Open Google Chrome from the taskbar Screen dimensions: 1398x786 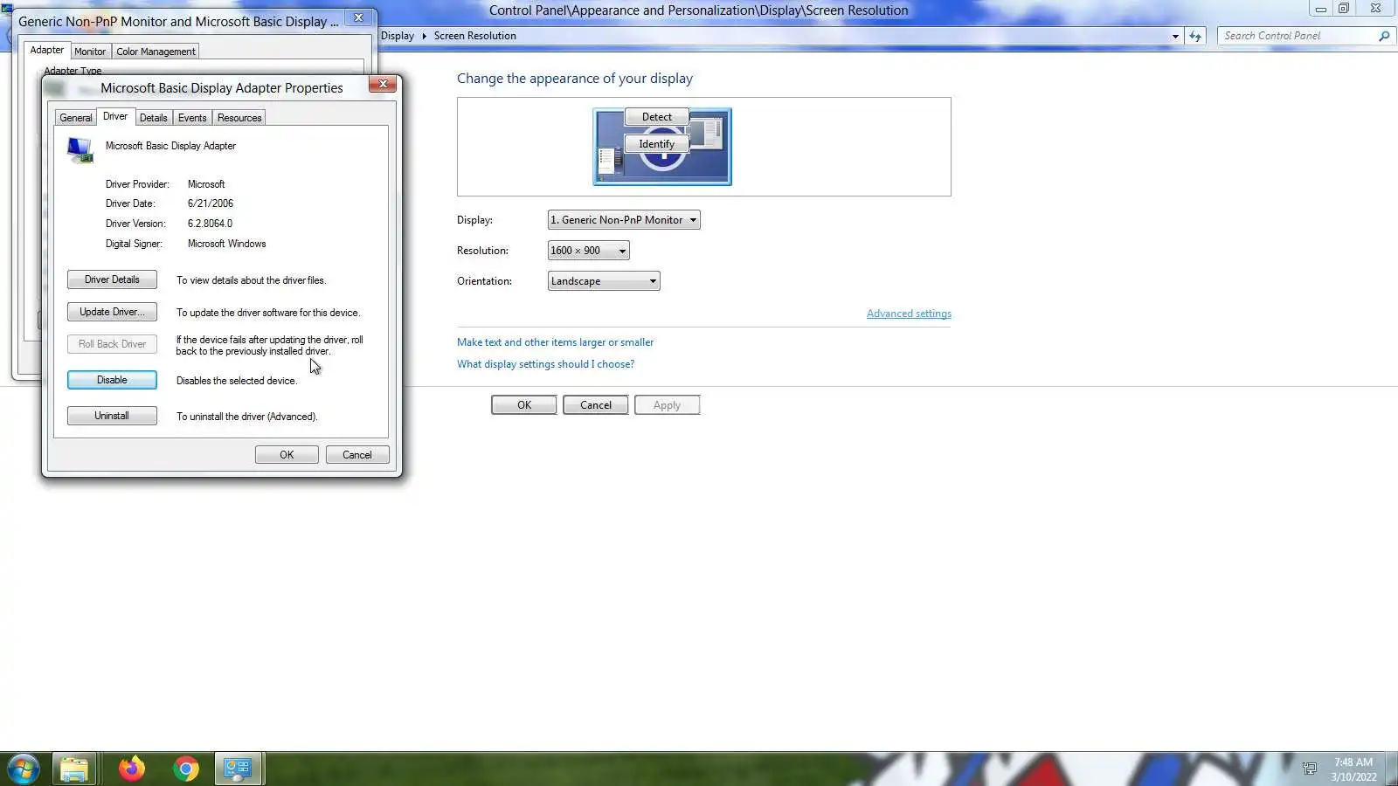pyautogui.click(x=185, y=769)
